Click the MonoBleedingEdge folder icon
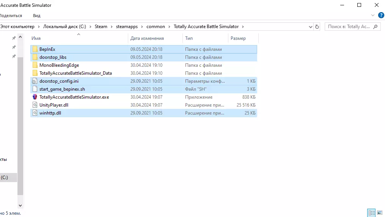Screen dimensions: 385x217 coord(35,65)
